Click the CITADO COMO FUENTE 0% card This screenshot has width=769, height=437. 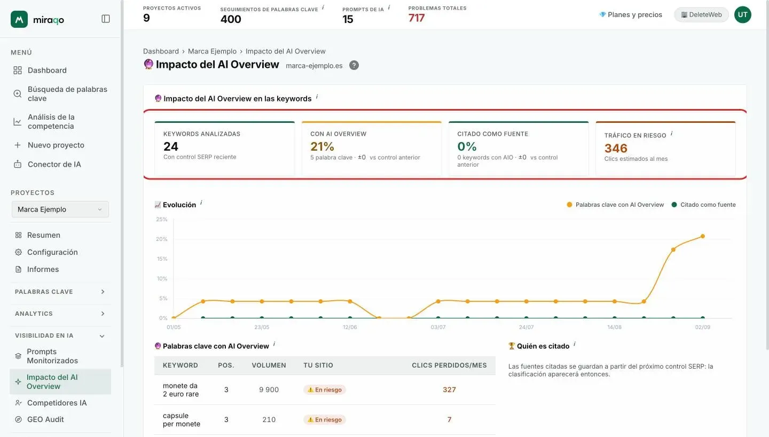[519, 148]
